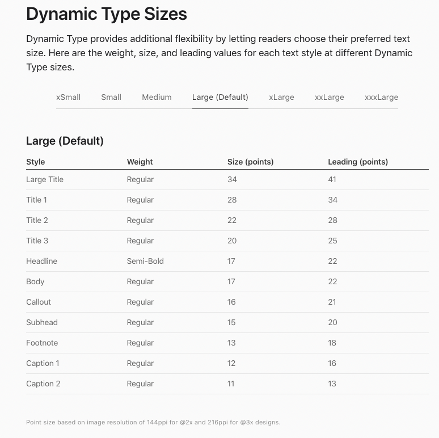Click the Caption 1 size value 12
The height and width of the screenshot is (438, 439).
point(231,364)
